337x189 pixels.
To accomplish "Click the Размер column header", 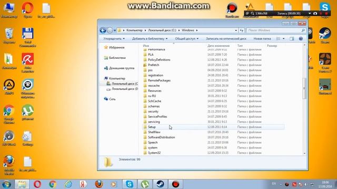I will (272, 46).
